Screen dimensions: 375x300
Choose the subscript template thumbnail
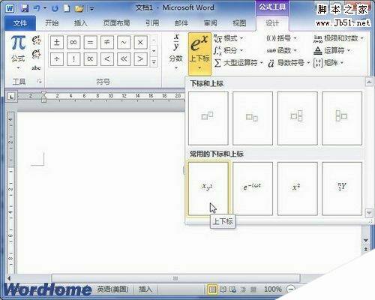(x=253, y=118)
